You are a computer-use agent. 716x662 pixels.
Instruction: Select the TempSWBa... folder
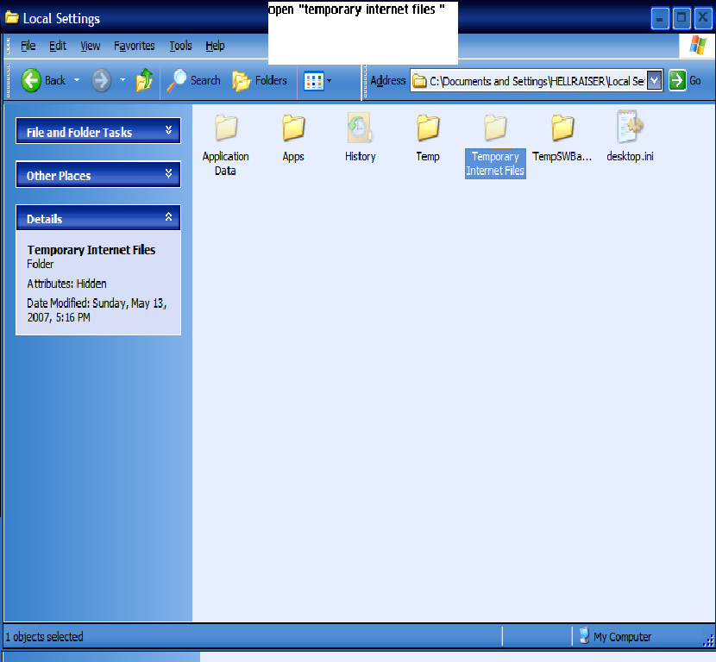(x=562, y=139)
